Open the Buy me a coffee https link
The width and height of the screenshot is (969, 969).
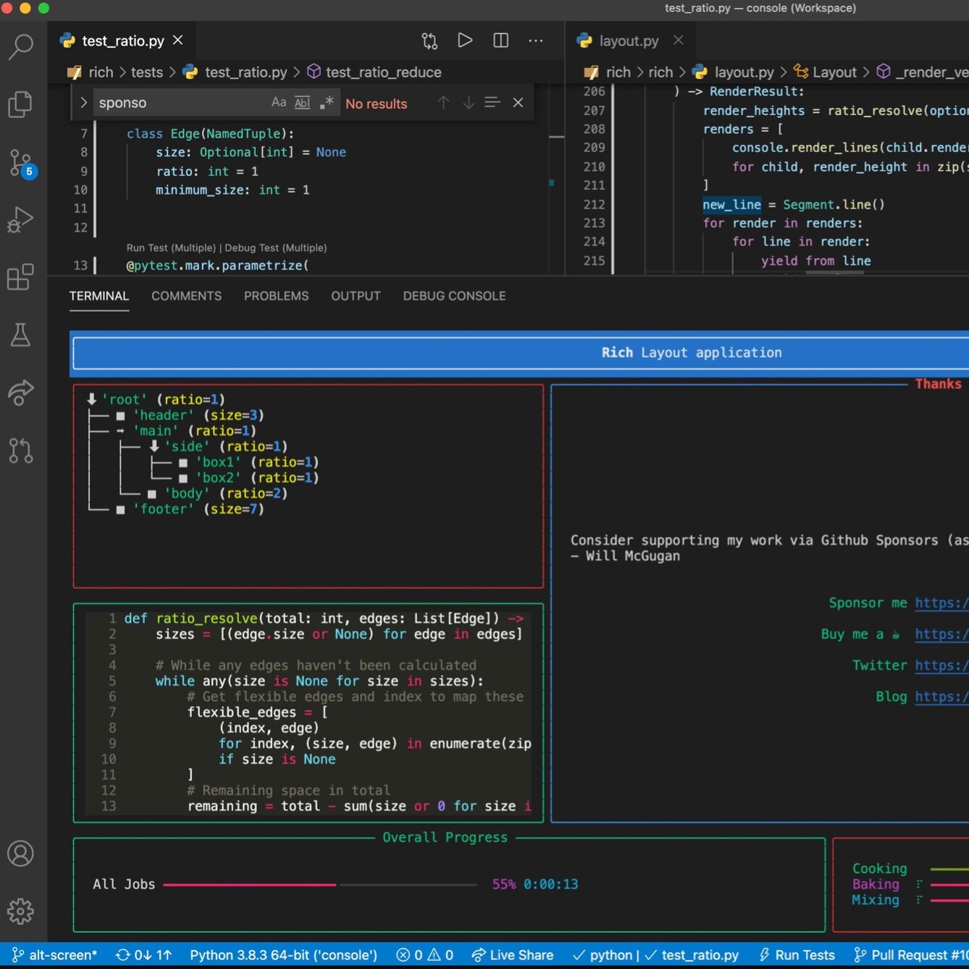(941, 634)
